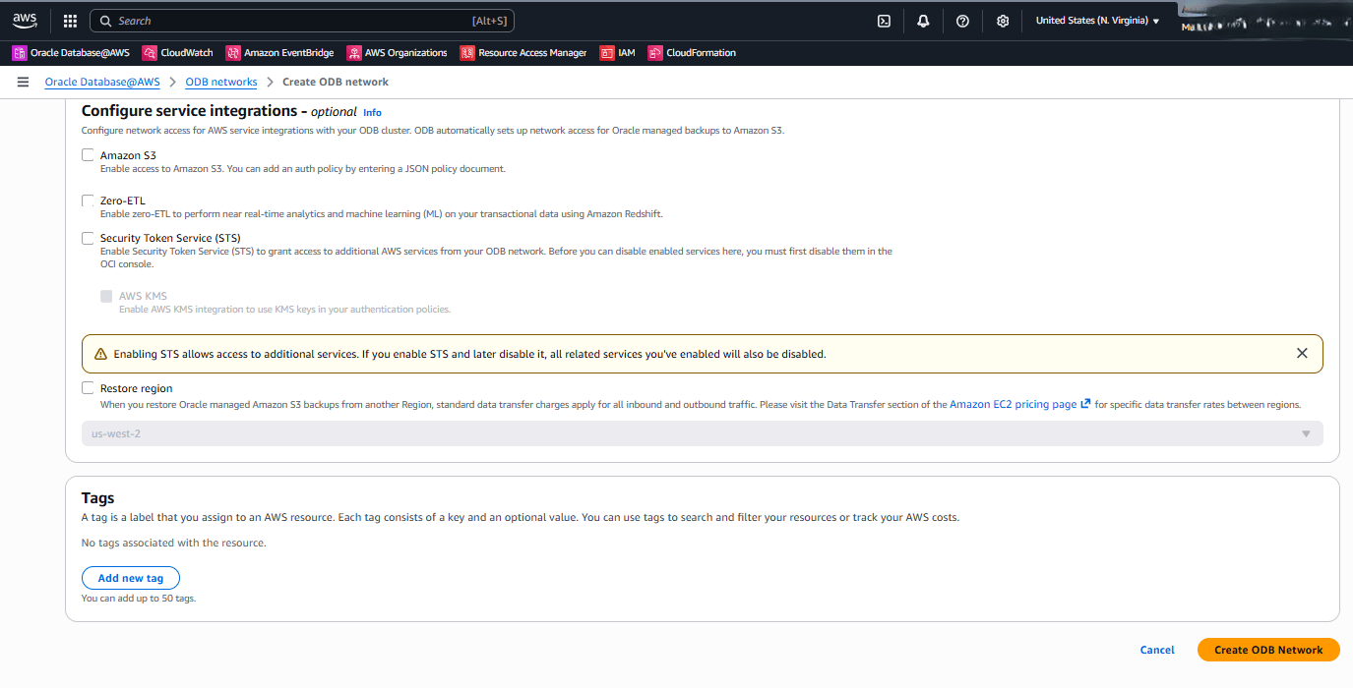Click inside the top search field
This screenshot has height=688, width=1353.
295,20
